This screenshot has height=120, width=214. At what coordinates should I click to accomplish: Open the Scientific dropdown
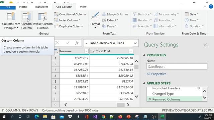(x=142, y=26)
